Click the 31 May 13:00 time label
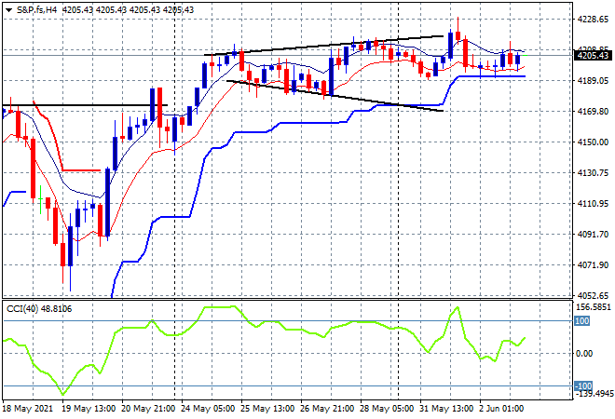The height and width of the screenshot is (419, 615). point(446,409)
